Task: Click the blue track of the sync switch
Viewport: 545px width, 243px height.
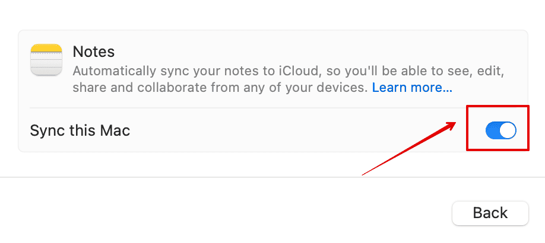Action: click(493, 130)
